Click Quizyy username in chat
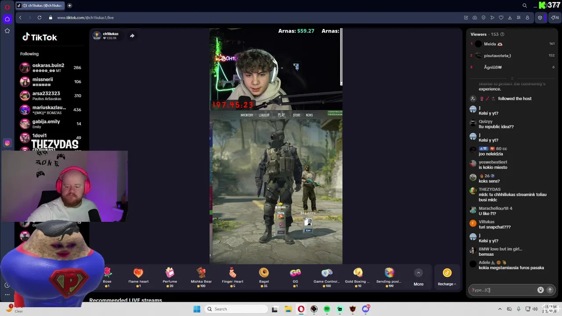The image size is (562, 316). 486,122
